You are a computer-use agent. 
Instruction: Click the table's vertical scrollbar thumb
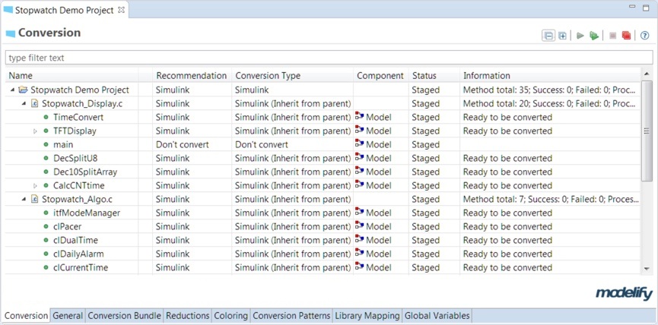point(647,131)
